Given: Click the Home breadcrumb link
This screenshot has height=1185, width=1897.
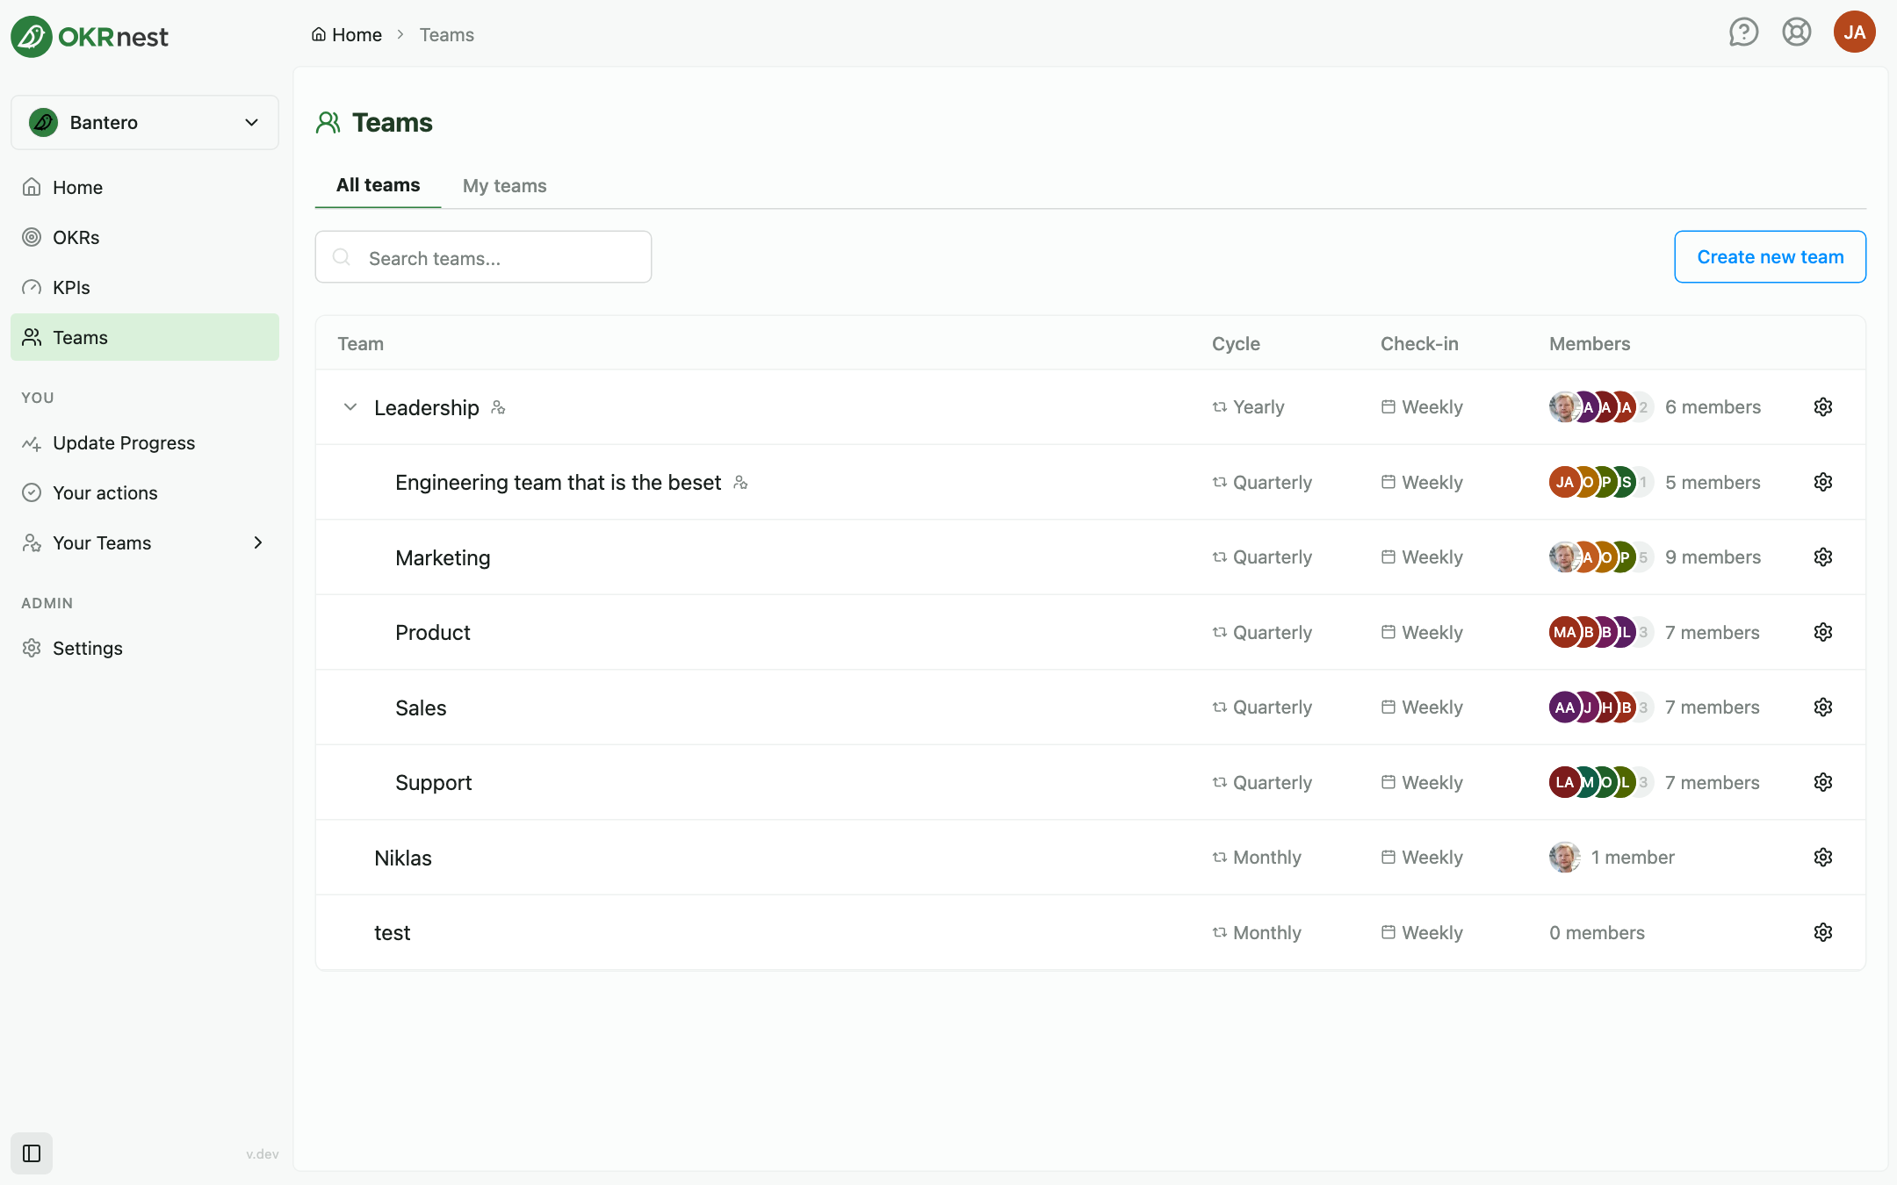Looking at the screenshot, I should [x=347, y=35].
